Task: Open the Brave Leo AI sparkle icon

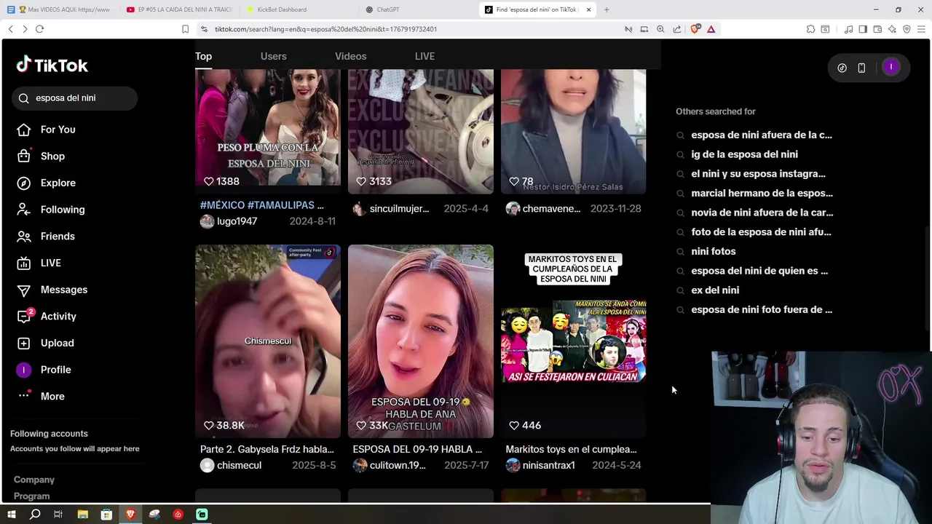Action: [x=892, y=29]
